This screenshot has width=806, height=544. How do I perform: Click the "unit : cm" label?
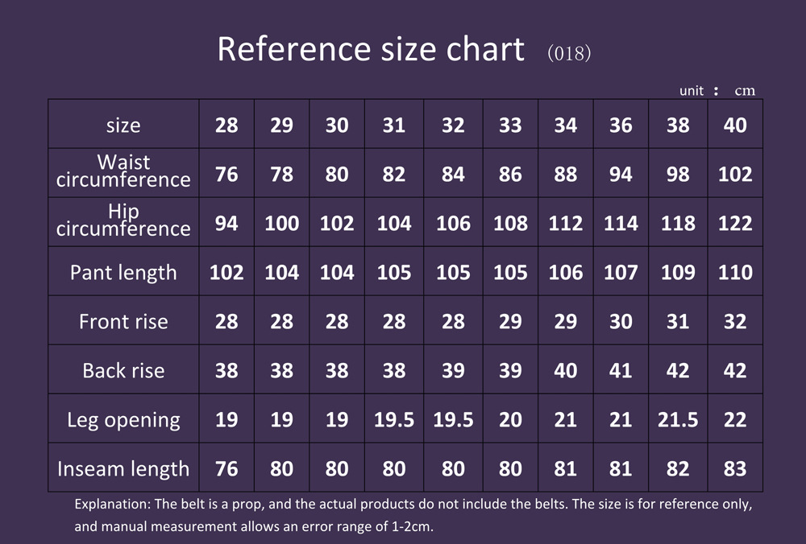(717, 90)
